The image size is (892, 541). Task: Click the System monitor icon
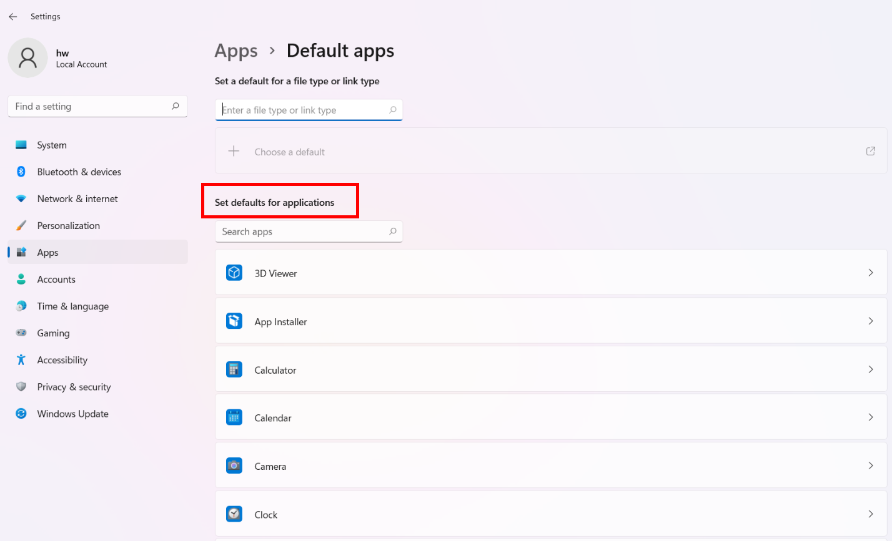[21, 145]
